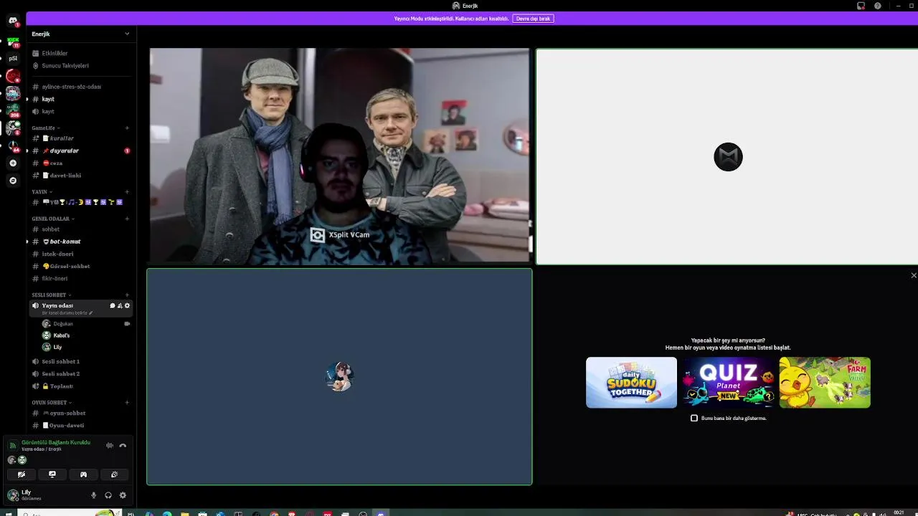This screenshot has width=918, height=516.
Task: Start an activity with the game controller button
Action: coord(83,474)
